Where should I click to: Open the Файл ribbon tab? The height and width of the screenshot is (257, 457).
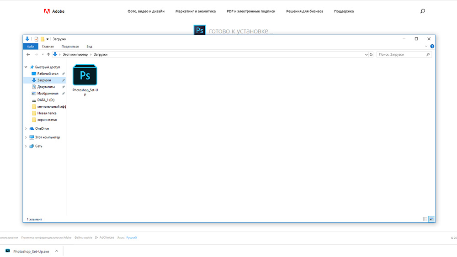31,47
